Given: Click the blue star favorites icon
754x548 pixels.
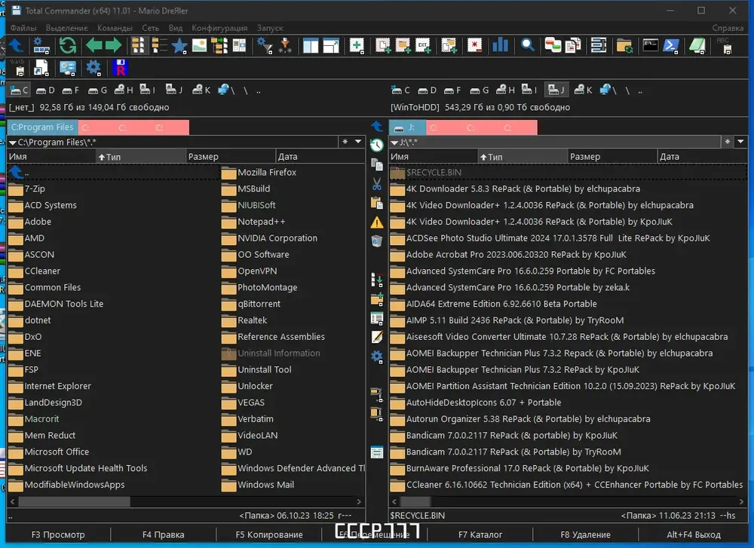Looking at the screenshot, I should coord(179,46).
